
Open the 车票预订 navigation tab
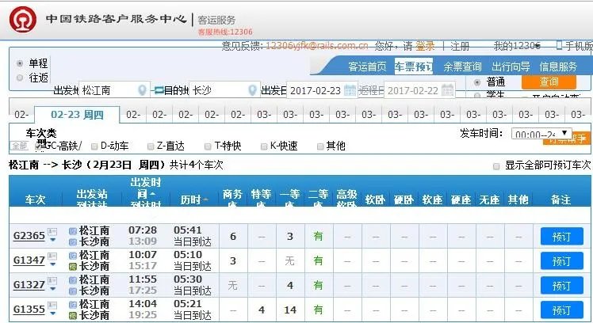414,66
